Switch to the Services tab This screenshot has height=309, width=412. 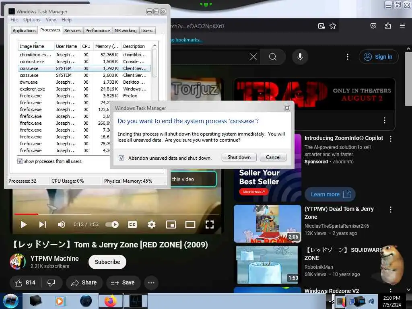click(72, 31)
